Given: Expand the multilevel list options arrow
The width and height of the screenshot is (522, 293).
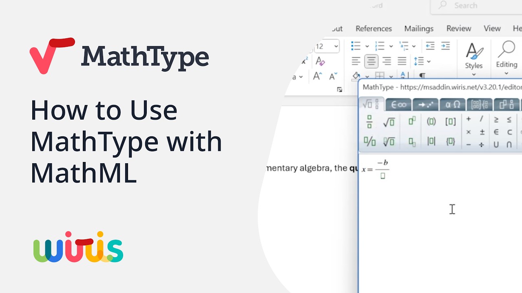Looking at the screenshot, I should click(414, 46).
